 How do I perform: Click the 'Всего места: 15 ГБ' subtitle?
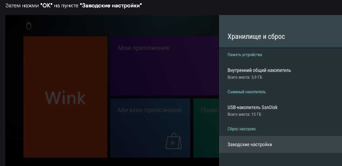(244, 114)
